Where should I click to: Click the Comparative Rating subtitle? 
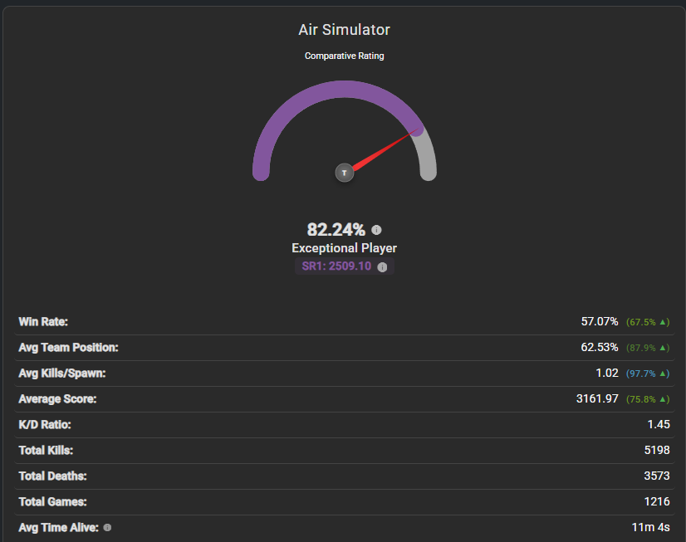coord(345,56)
